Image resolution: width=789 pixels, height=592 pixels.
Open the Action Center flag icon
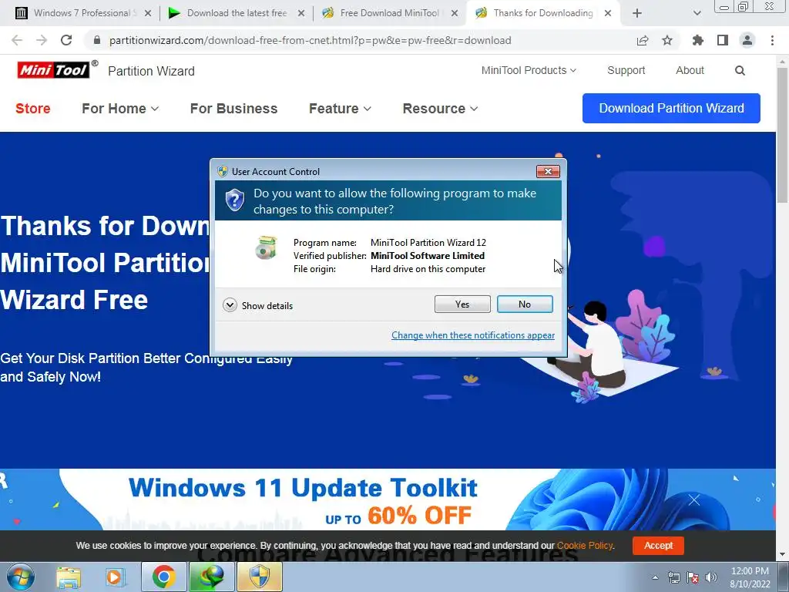[693, 577]
